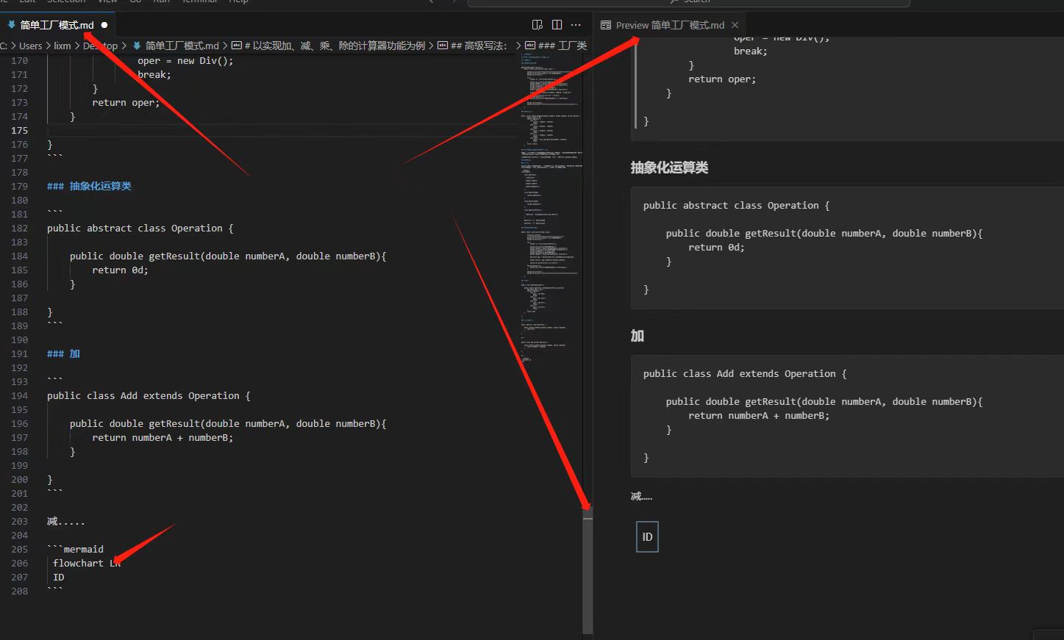Click the flowchart line in editor

pos(87,563)
